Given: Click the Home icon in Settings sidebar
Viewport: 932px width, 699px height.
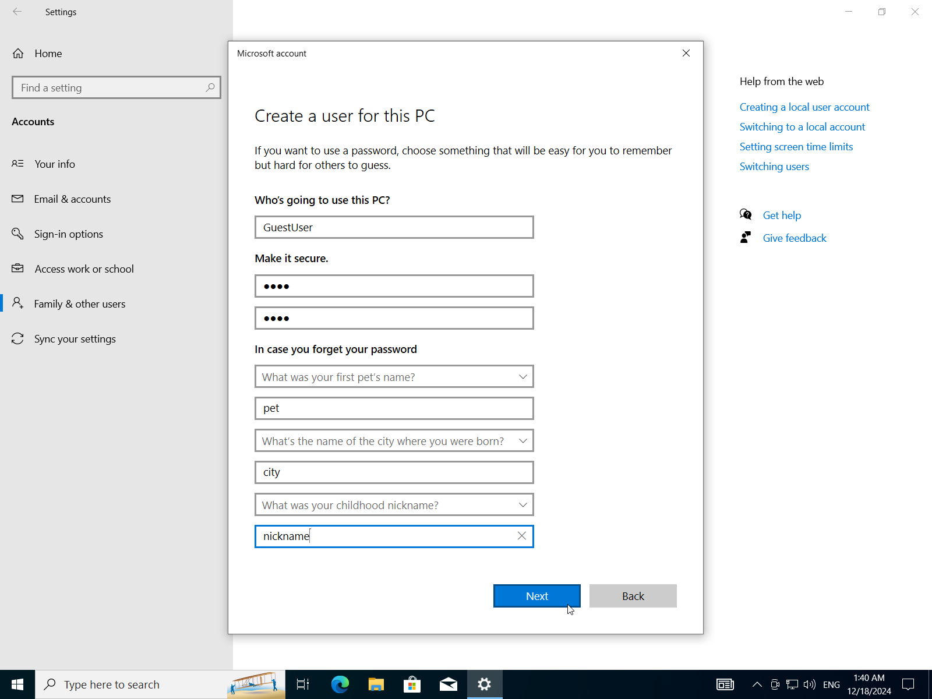Looking at the screenshot, I should tap(18, 54).
